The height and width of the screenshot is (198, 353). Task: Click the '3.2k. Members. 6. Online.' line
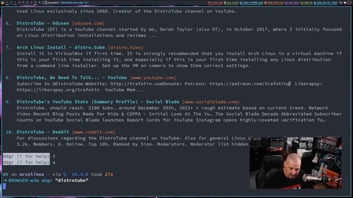133,144
